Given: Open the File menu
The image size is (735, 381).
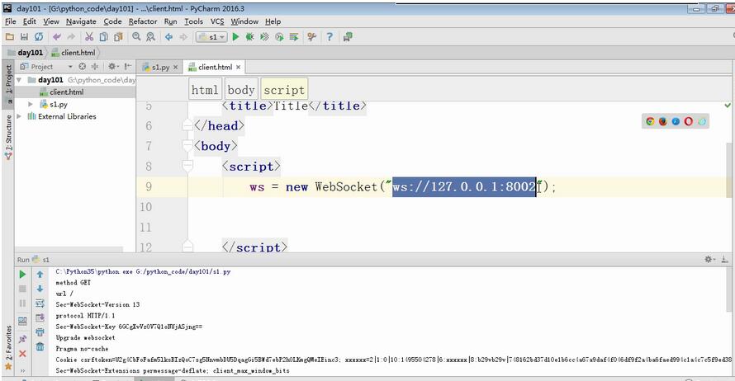Looking at the screenshot, I should pos(10,21).
